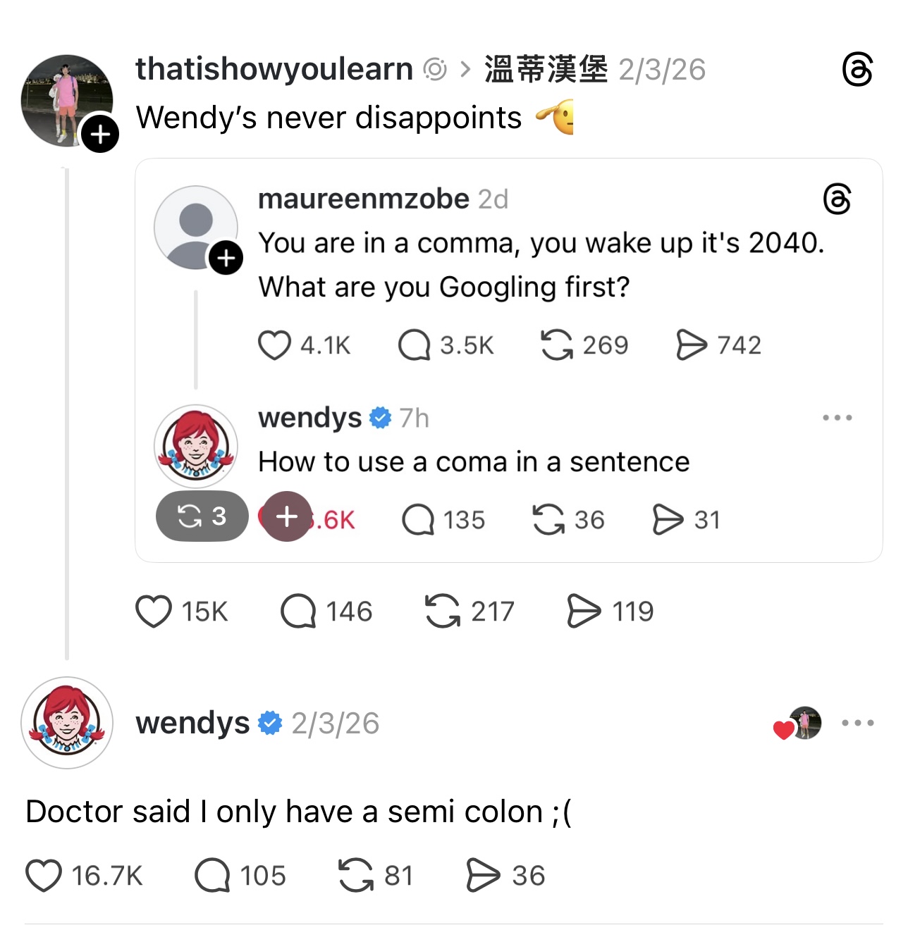The image size is (908, 937).
Task: Toggle like on thatishowyoulearn's main post
Action: coord(154,611)
